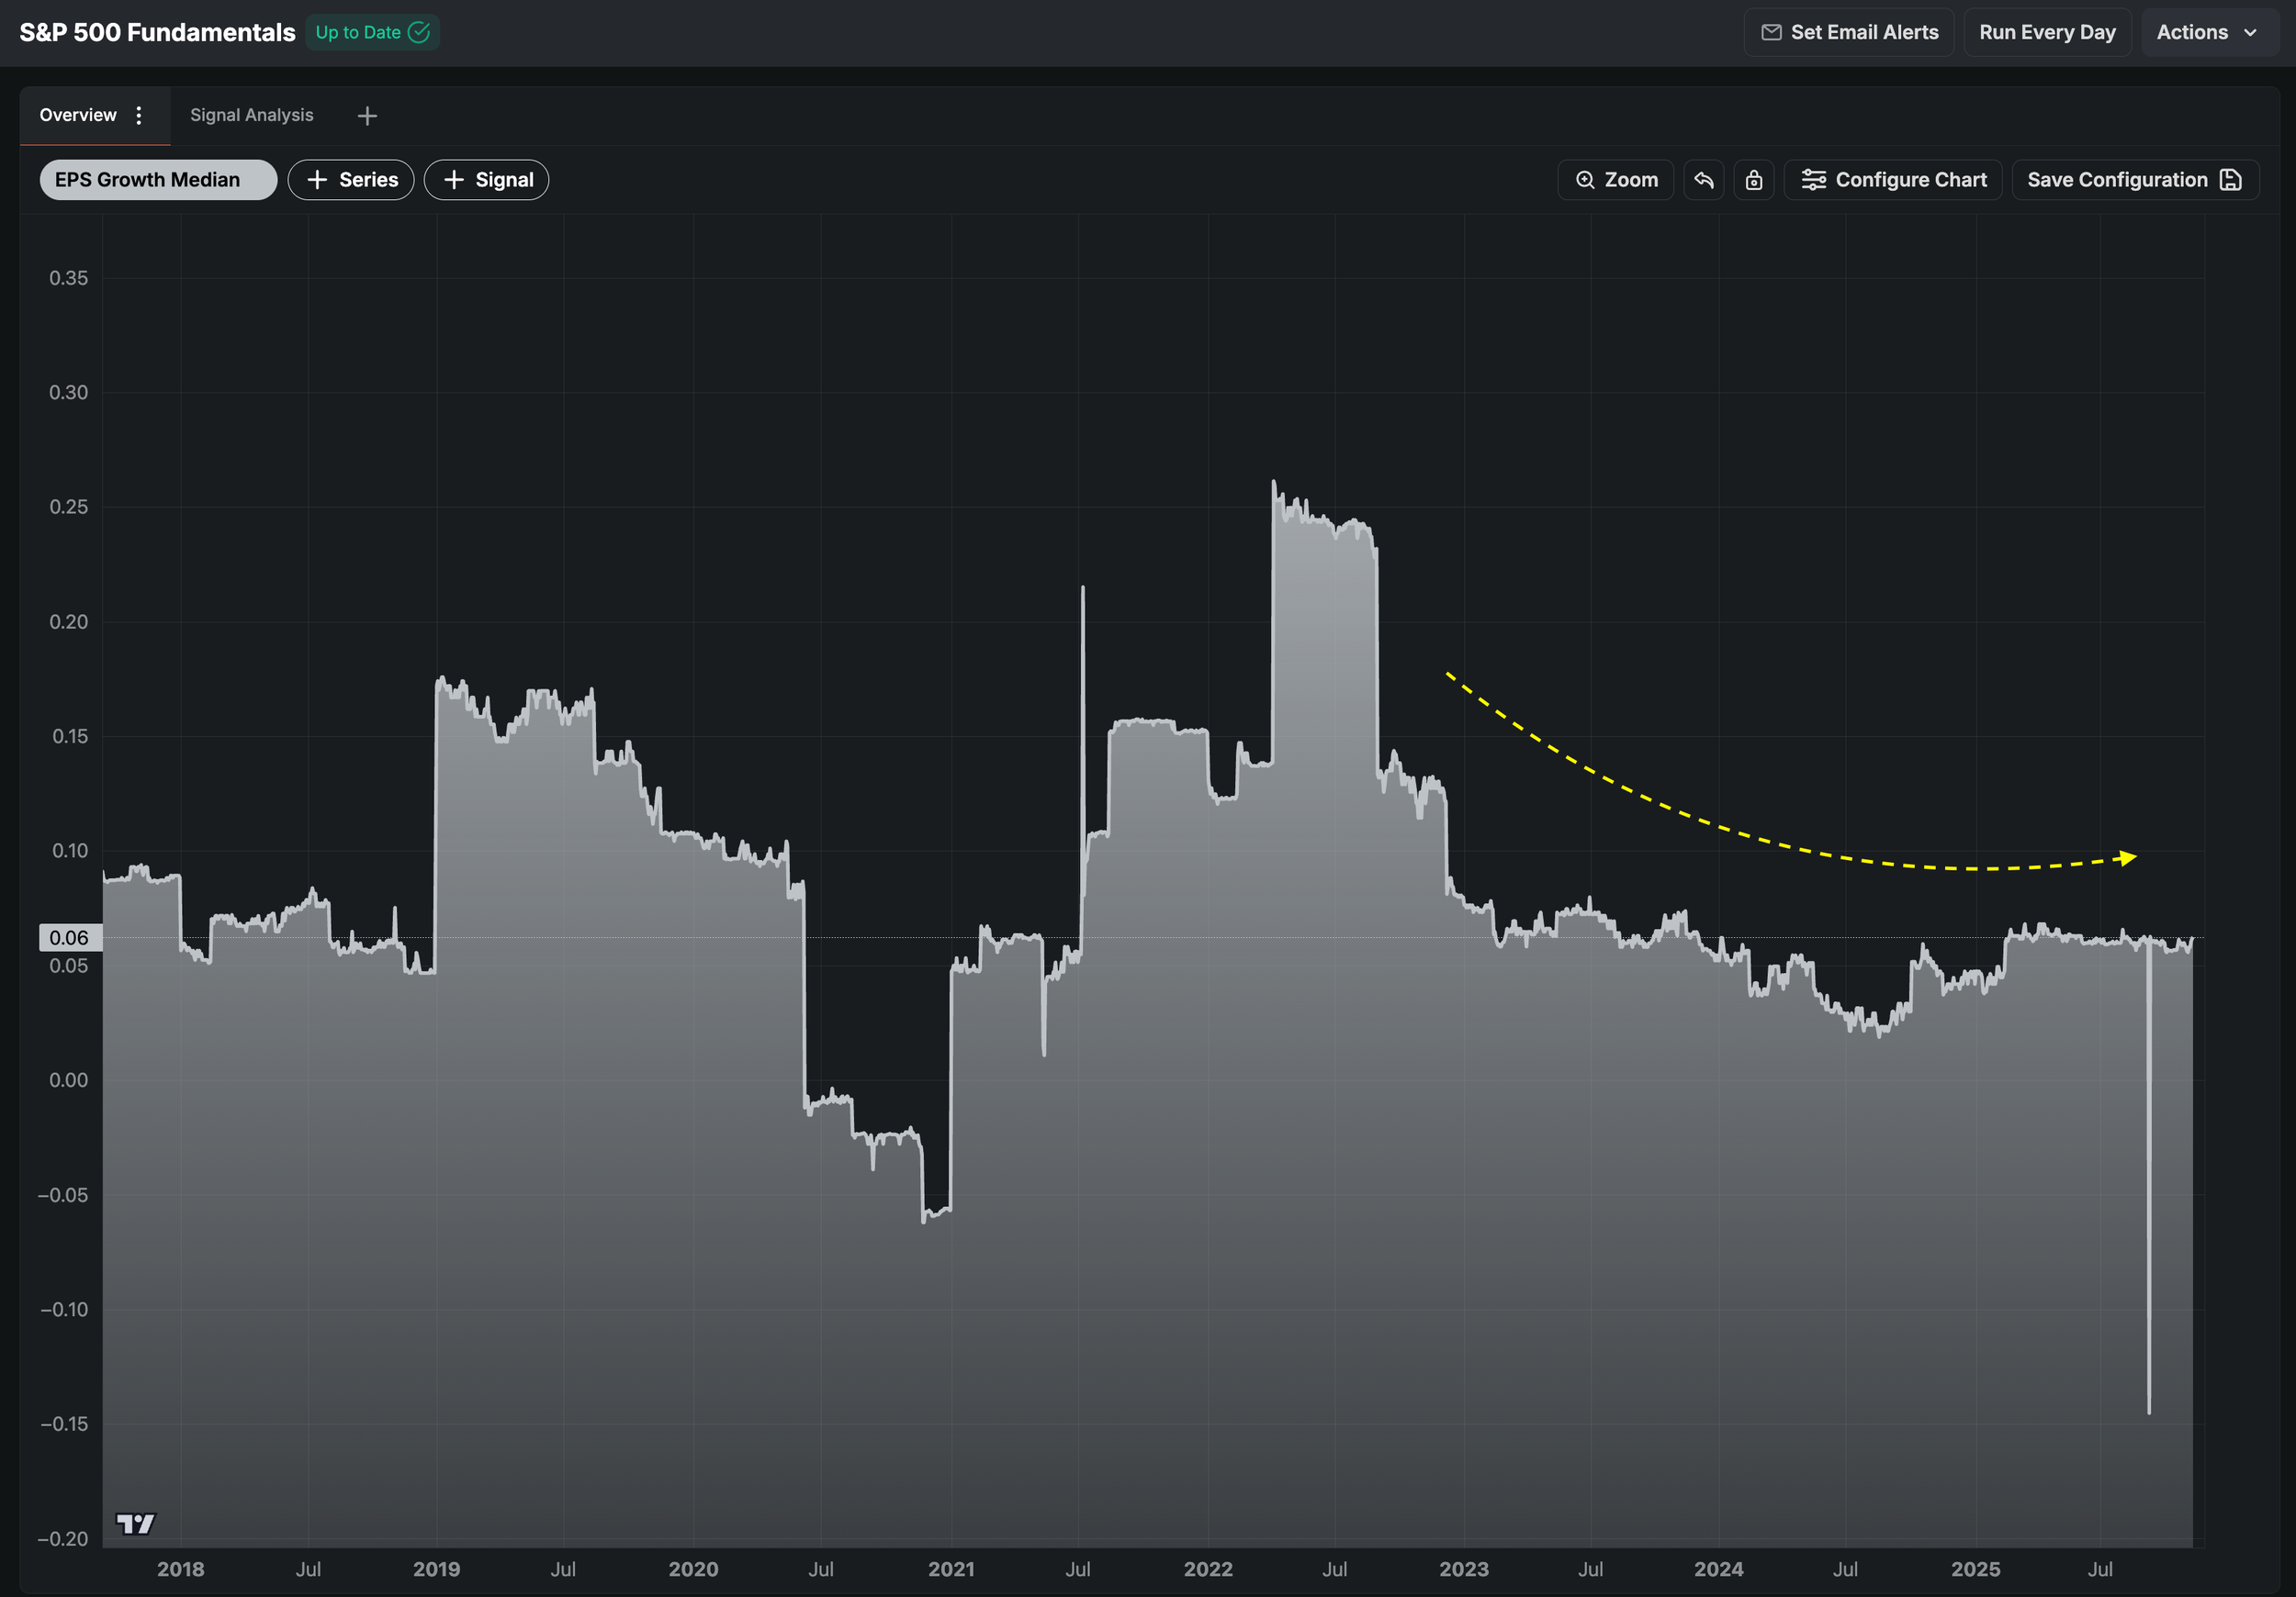This screenshot has width=2296, height=1597.
Task: Toggle the Run Every Day schedule
Action: (x=2046, y=32)
